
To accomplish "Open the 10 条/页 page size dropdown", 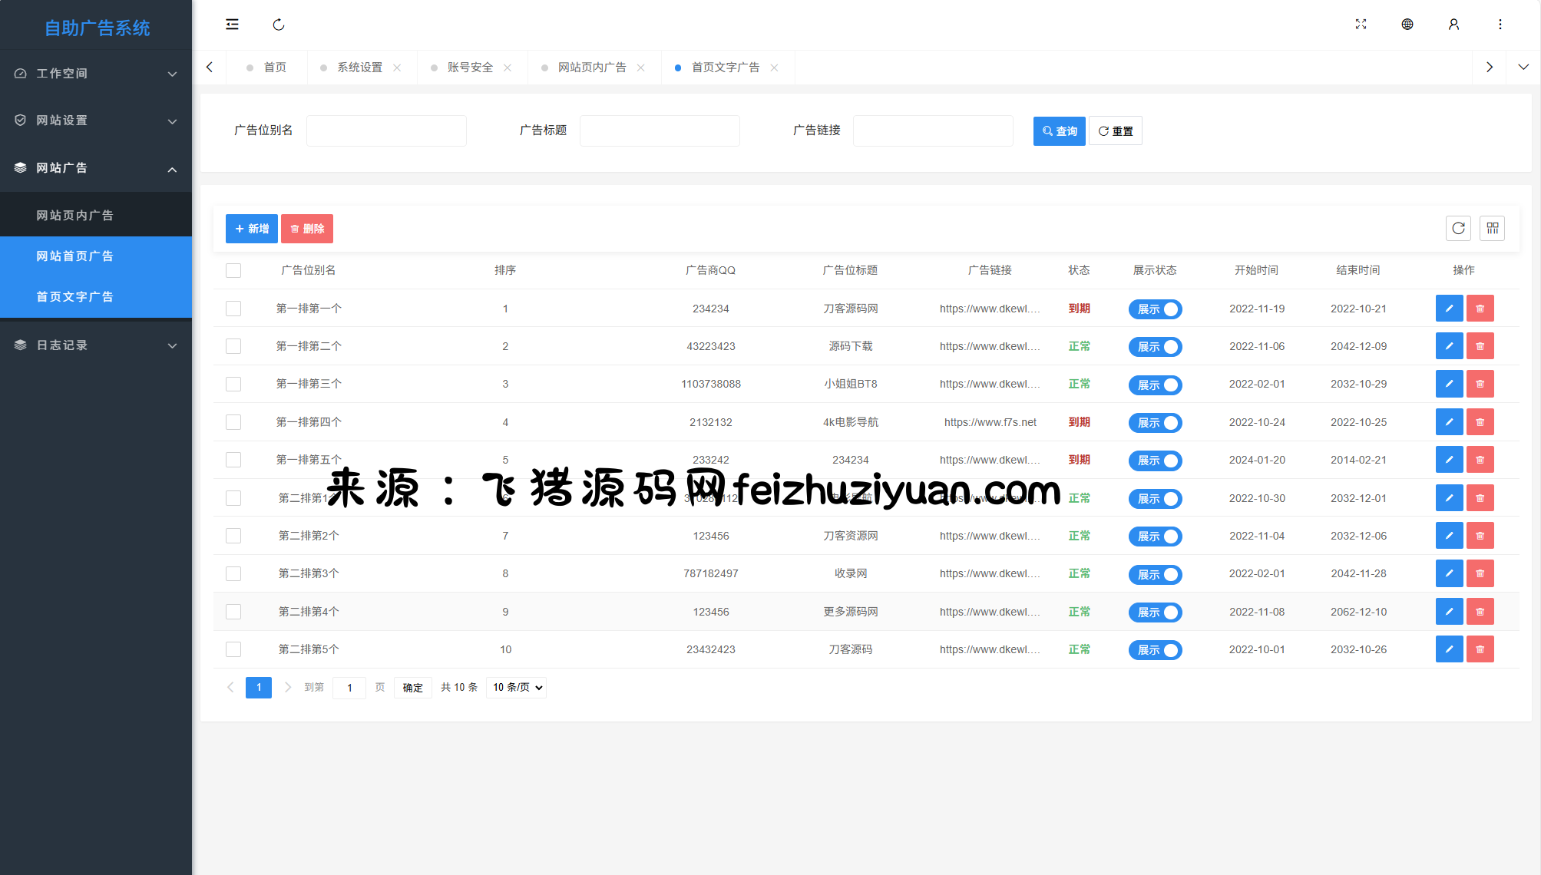I will pos(517,688).
